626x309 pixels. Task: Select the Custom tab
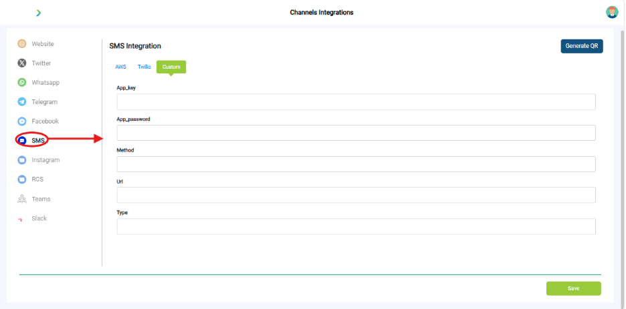click(x=171, y=67)
